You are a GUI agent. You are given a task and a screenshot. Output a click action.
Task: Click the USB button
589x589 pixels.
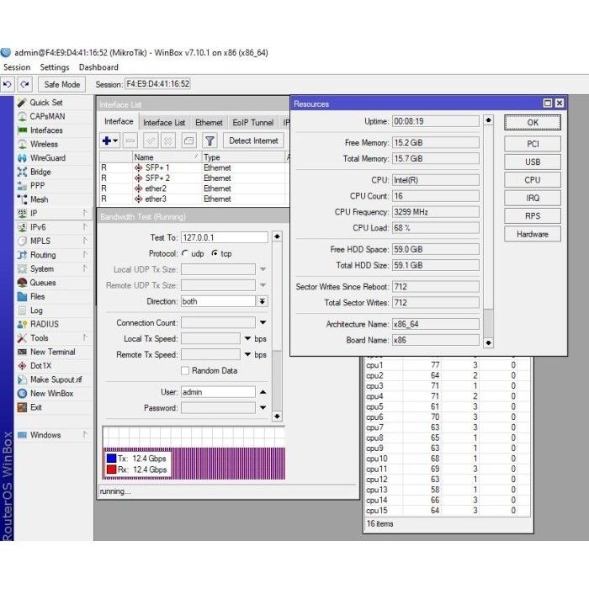click(x=533, y=162)
